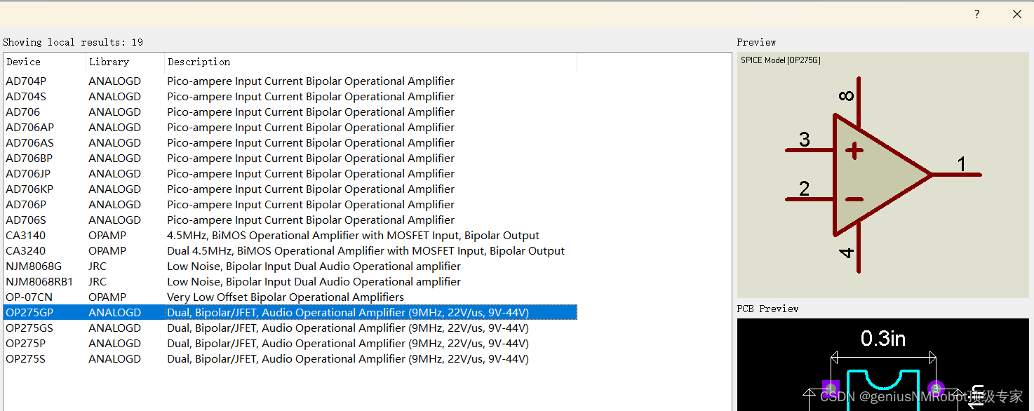Click the OPAMP library cell for CA3240
Screen dimensions: 1034x411
107,251
